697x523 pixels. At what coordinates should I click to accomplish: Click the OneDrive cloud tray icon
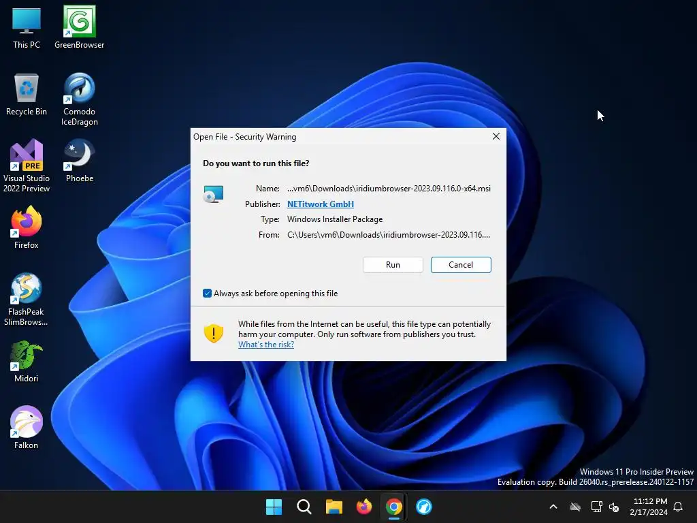click(575, 507)
